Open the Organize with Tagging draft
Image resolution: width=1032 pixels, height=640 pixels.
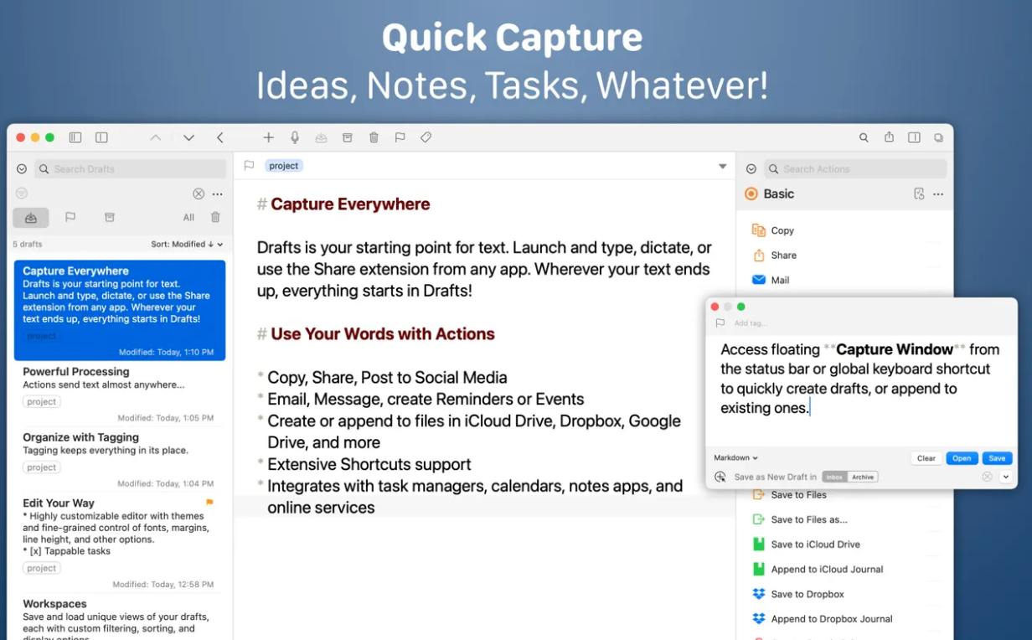[120, 459]
